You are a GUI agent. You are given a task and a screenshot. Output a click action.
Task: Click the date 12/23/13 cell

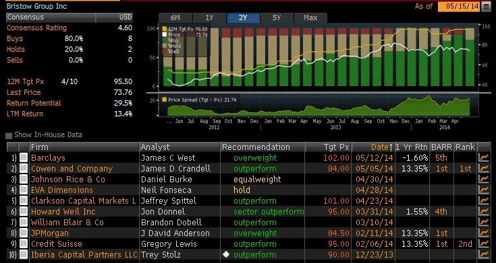(x=375, y=254)
